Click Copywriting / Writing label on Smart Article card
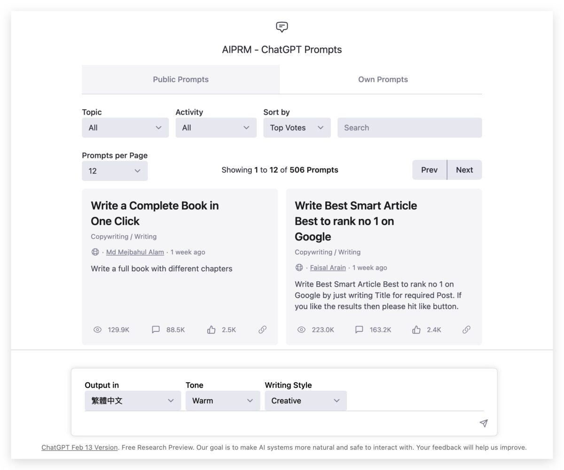 pos(328,252)
